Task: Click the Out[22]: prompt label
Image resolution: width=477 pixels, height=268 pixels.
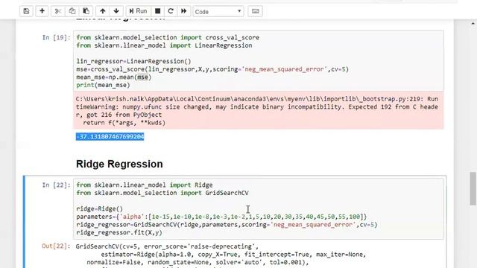Action: click(x=56, y=246)
